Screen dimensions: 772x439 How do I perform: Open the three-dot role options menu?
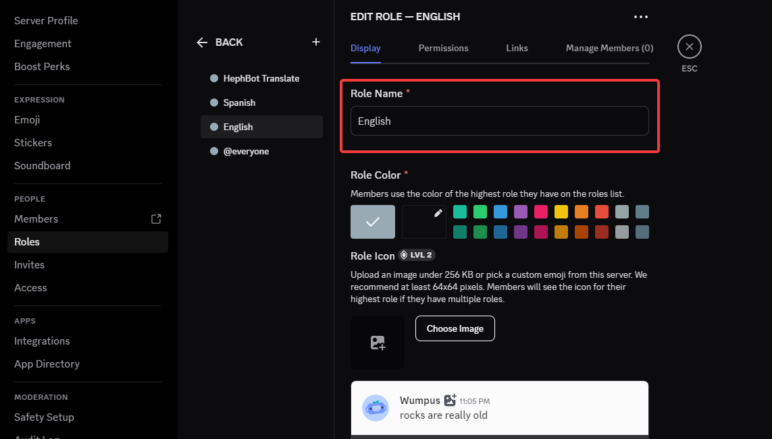pos(640,17)
